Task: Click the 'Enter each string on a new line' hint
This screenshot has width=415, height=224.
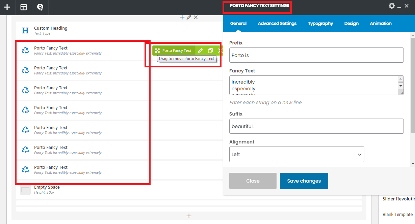Action: click(265, 102)
